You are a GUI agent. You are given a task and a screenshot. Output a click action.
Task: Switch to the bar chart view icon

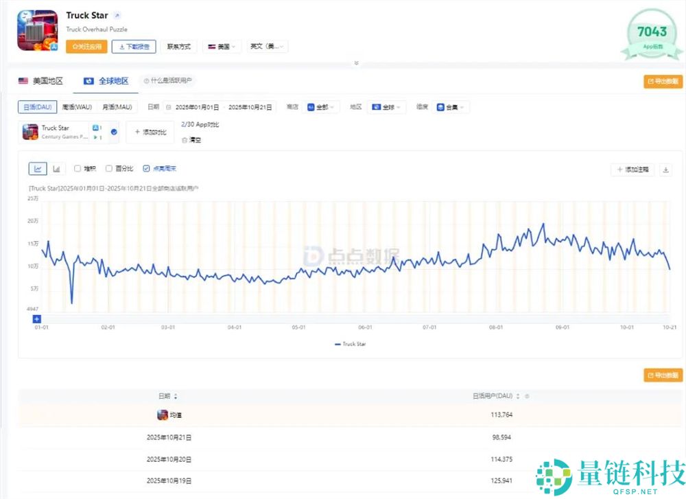coord(57,168)
